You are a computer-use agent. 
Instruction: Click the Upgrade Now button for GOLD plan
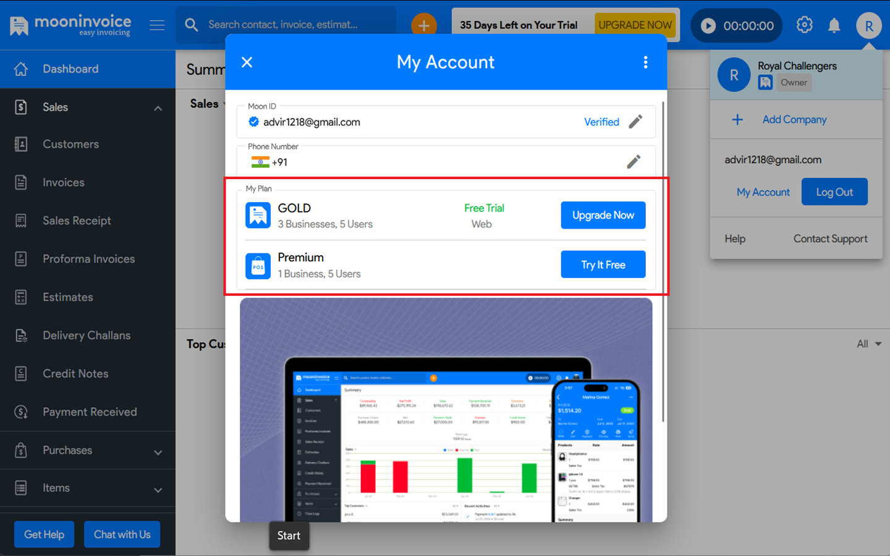[x=603, y=215]
